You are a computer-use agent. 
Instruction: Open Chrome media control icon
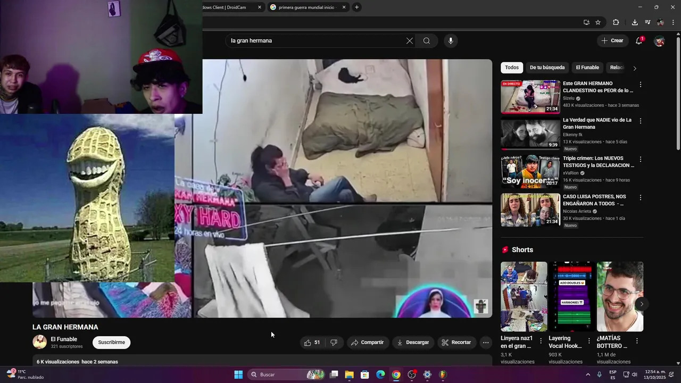point(647,22)
